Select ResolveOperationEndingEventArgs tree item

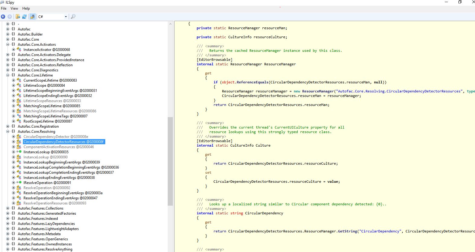[61, 198]
